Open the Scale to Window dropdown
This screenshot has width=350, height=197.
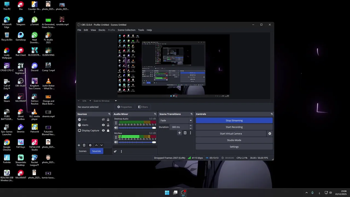(x=105, y=101)
